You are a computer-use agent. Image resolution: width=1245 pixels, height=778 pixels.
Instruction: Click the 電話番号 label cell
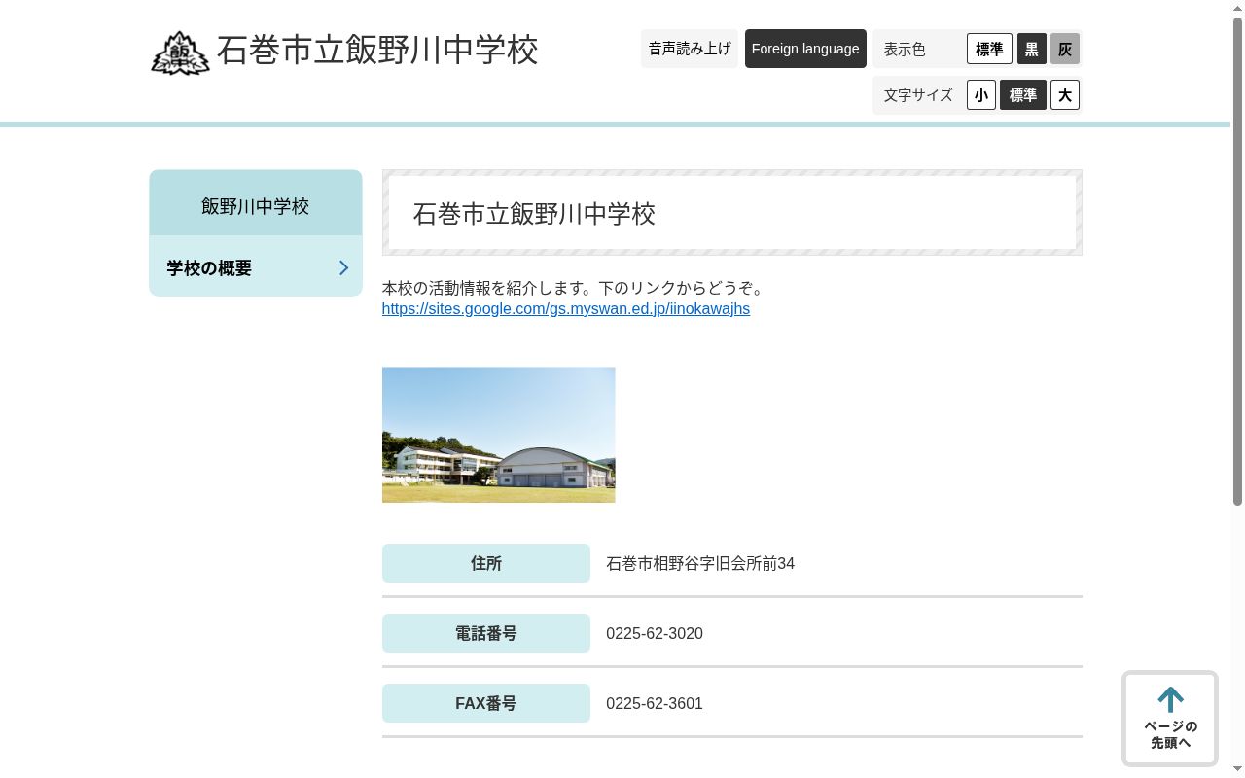(486, 633)
